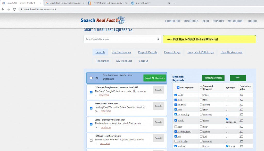This screenshot has height=151, width=264.
Task: Open a new browser tab
Action: point(176,3)
